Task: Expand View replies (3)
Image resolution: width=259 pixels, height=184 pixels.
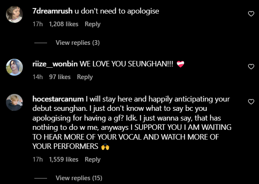Action: pyautogui.click(x=78, y=43)
